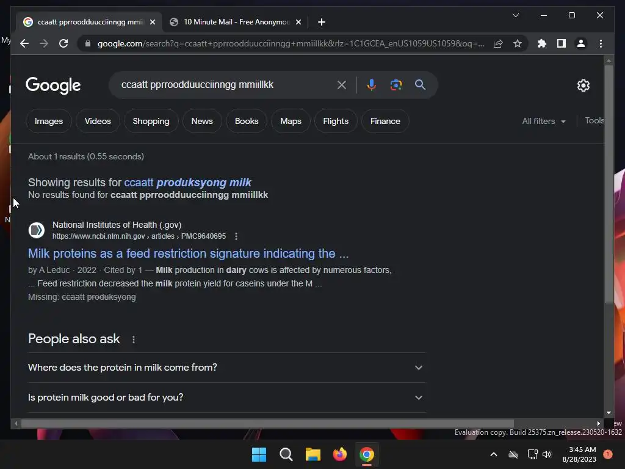Screen dimensions: 625x469
Task: Launch Firefox from the taskbar
Action: click(339, 454)
